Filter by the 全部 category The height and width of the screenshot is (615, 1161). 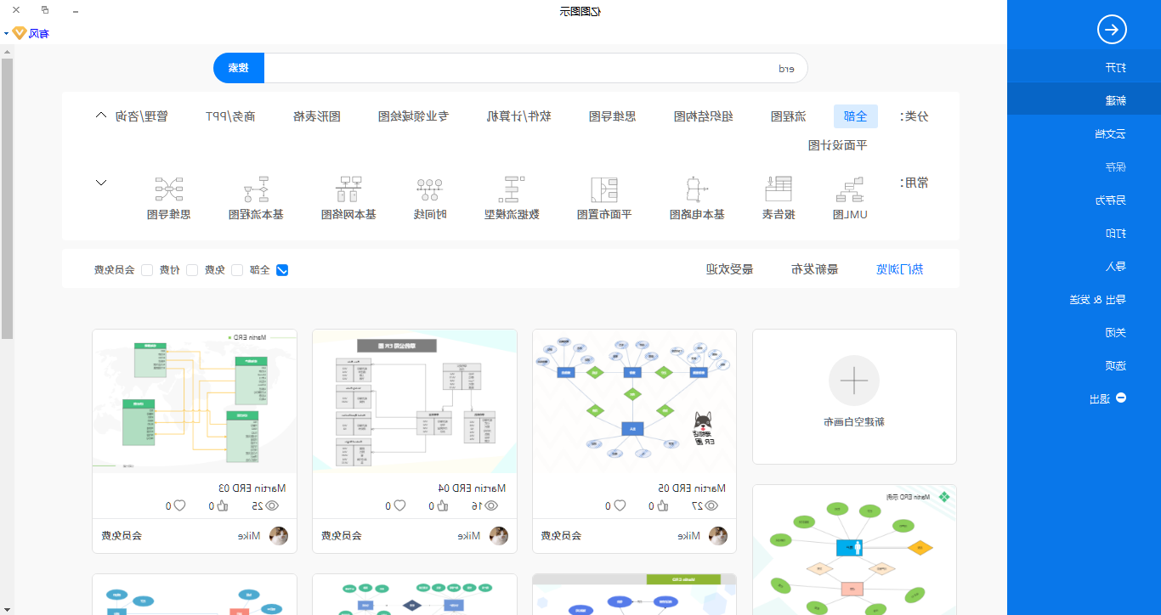(x=856, y=116)
